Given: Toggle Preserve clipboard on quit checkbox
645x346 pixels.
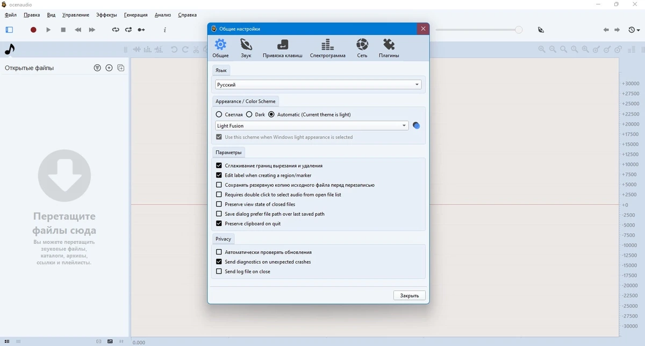Looking at the screenshot, I should pyautogui.click(x=219, y=224).
